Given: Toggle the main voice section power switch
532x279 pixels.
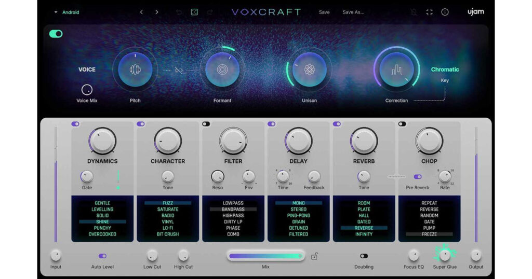Looking at the screenshot, I should pos(56,34).
